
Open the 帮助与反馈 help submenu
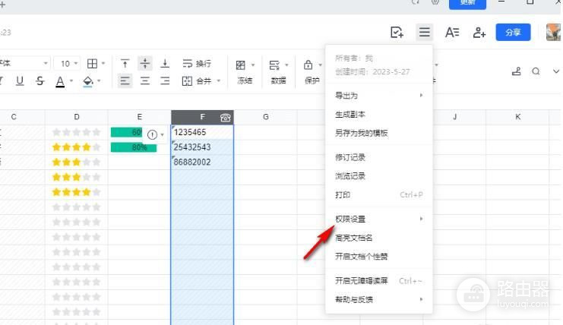click(x=379, y=299)
